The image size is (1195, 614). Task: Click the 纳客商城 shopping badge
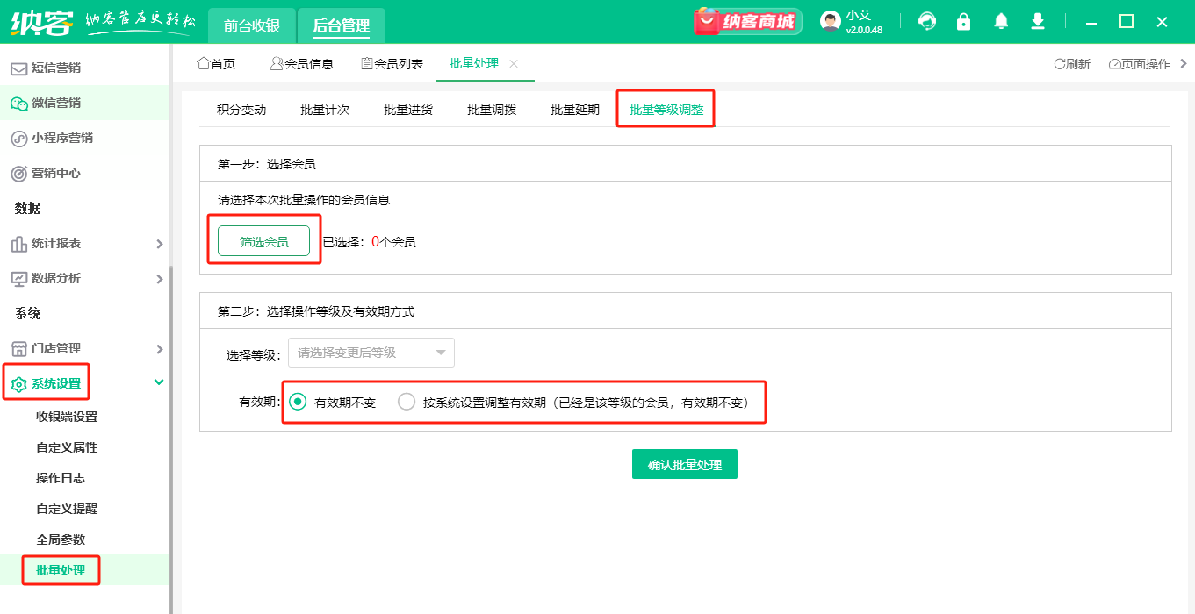click(x=746, y=20)
